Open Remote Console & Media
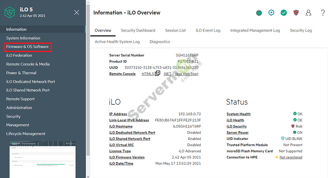 pyautogui.click(x=28, y=64)
